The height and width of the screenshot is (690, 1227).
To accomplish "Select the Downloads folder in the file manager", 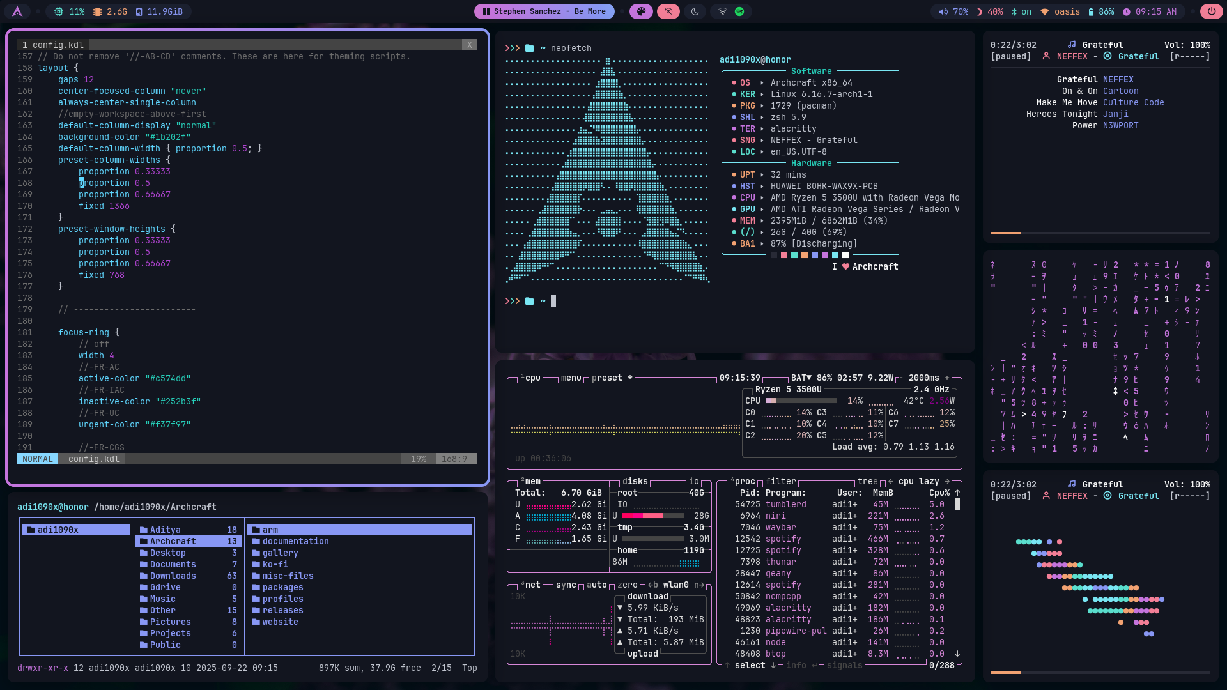I will pos(173,576).
